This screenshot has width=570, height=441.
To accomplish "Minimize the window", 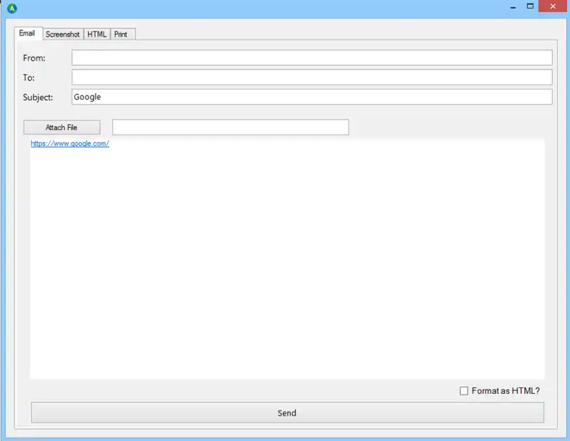I will tap(513, 7).
